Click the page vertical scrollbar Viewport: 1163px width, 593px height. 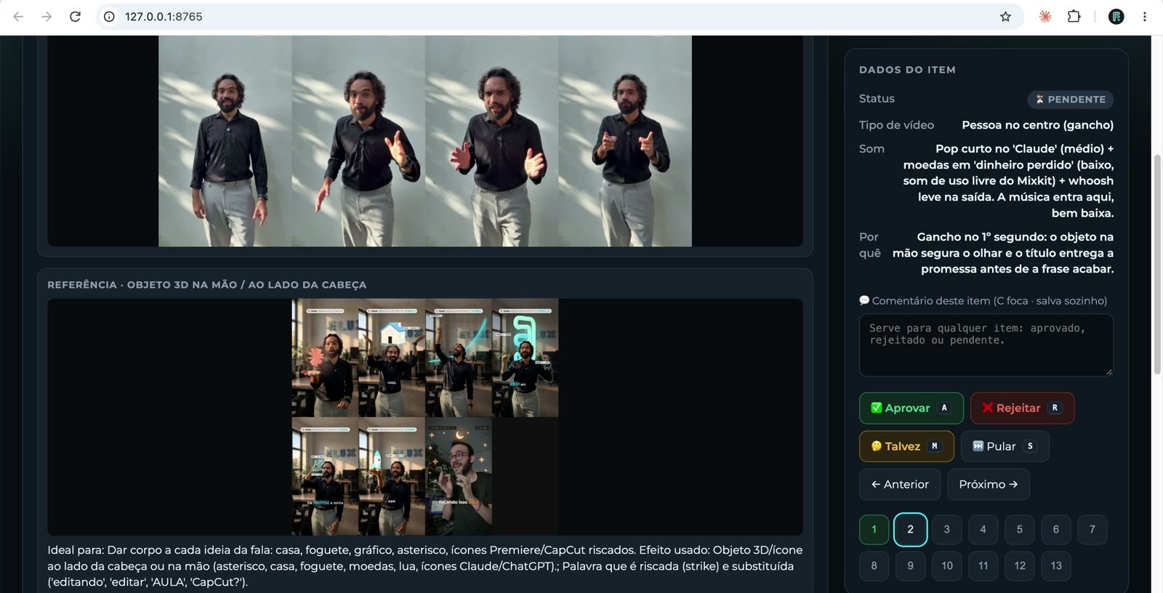(1157, 265)
